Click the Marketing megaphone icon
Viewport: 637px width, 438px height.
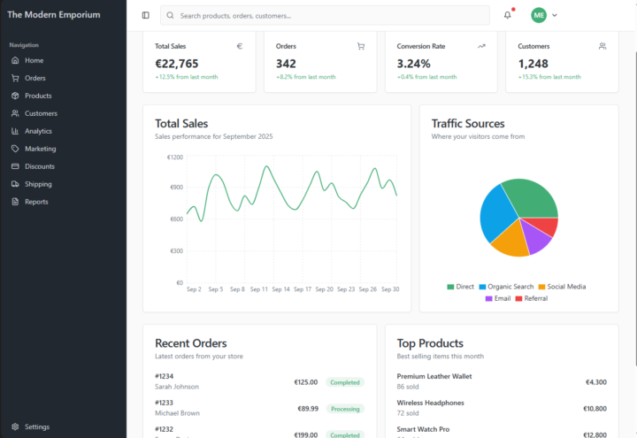click(15, 149)
